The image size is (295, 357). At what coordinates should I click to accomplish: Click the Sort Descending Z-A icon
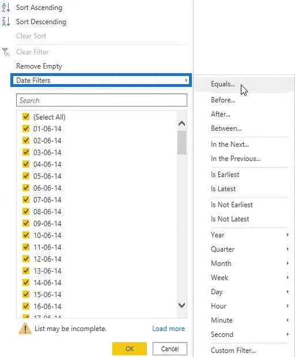[x=6, y=22]
